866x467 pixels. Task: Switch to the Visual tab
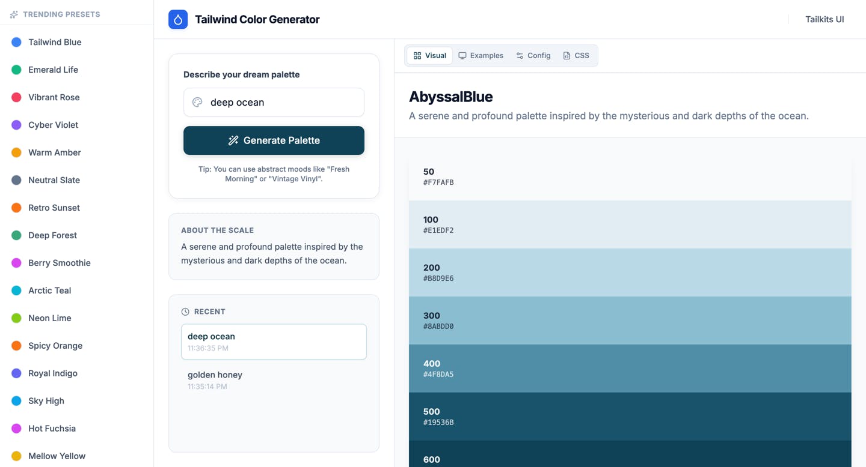click(429, 55)
